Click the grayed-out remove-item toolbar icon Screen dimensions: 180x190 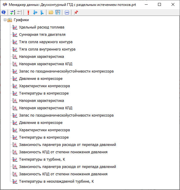pos(19,13)
